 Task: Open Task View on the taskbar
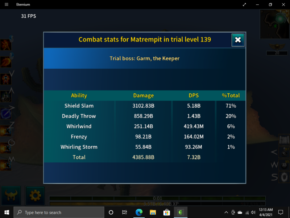click(124, 212)
